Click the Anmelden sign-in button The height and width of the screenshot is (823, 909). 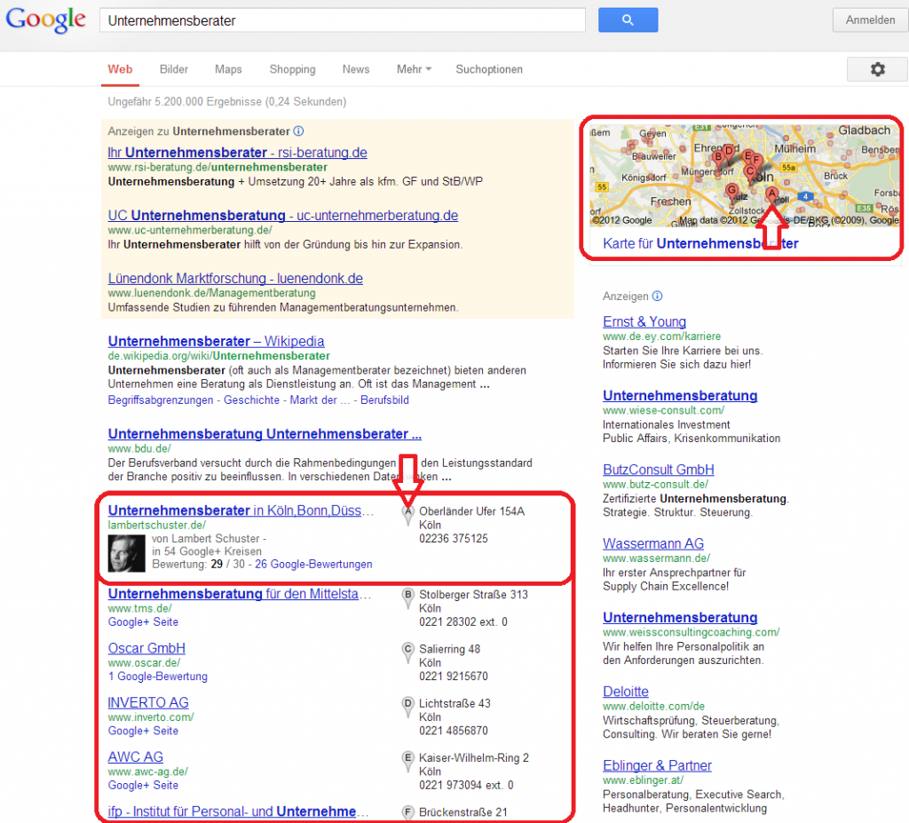point(870,20)
